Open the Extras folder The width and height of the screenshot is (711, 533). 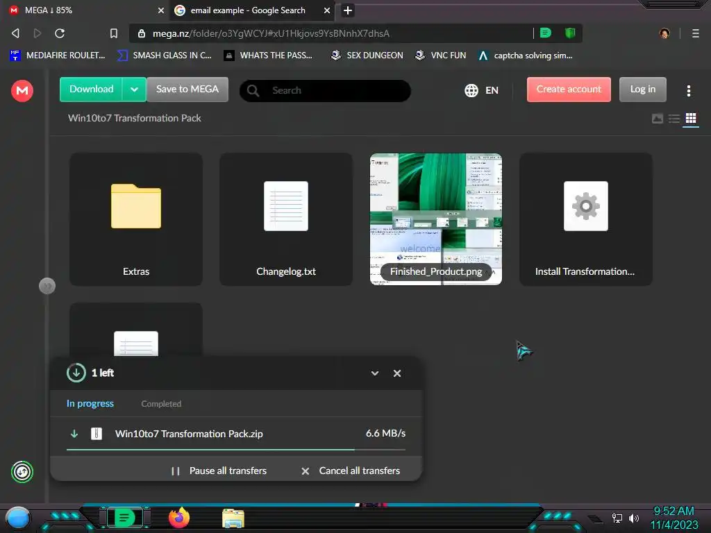[136, 219]
